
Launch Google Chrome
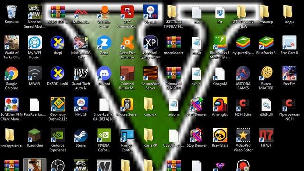[11, 74]
